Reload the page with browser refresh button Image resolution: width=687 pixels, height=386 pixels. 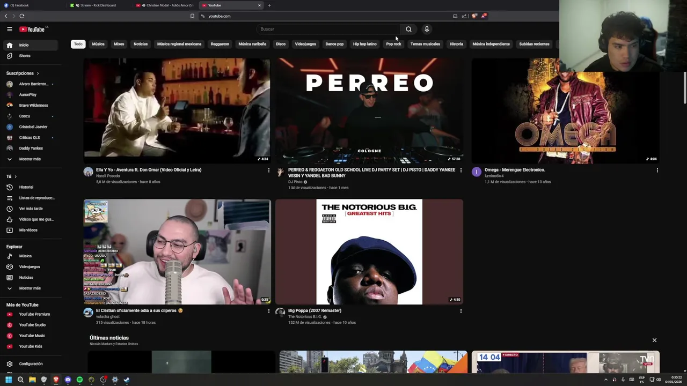[x=22, y=16]
